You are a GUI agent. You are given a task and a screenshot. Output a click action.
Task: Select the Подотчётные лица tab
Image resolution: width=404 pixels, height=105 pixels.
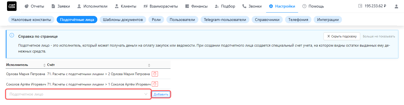[77, 20]
